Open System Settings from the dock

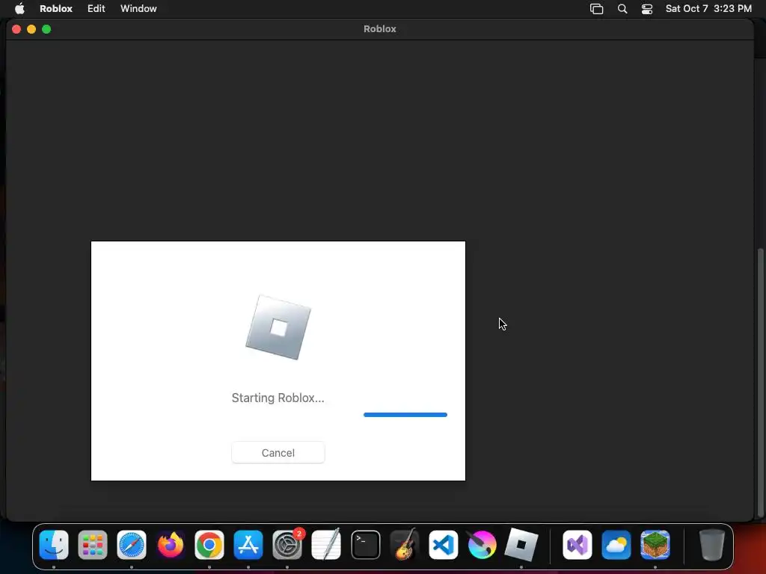(x=287, y=545)
